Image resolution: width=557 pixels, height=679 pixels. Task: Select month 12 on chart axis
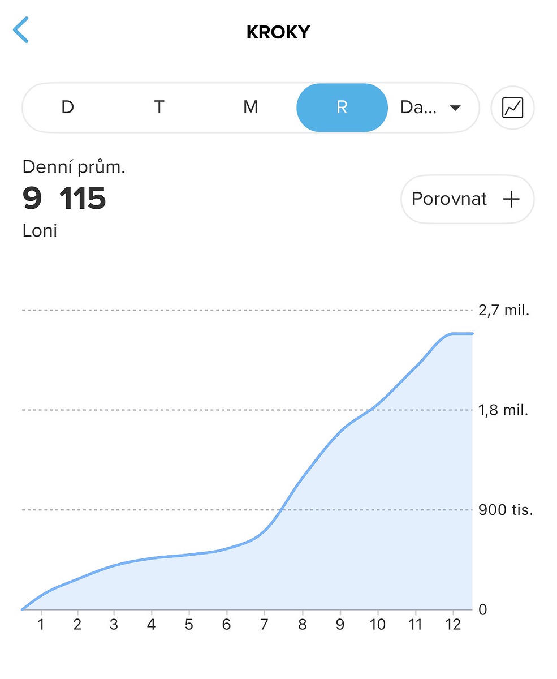tap(453, 625)
